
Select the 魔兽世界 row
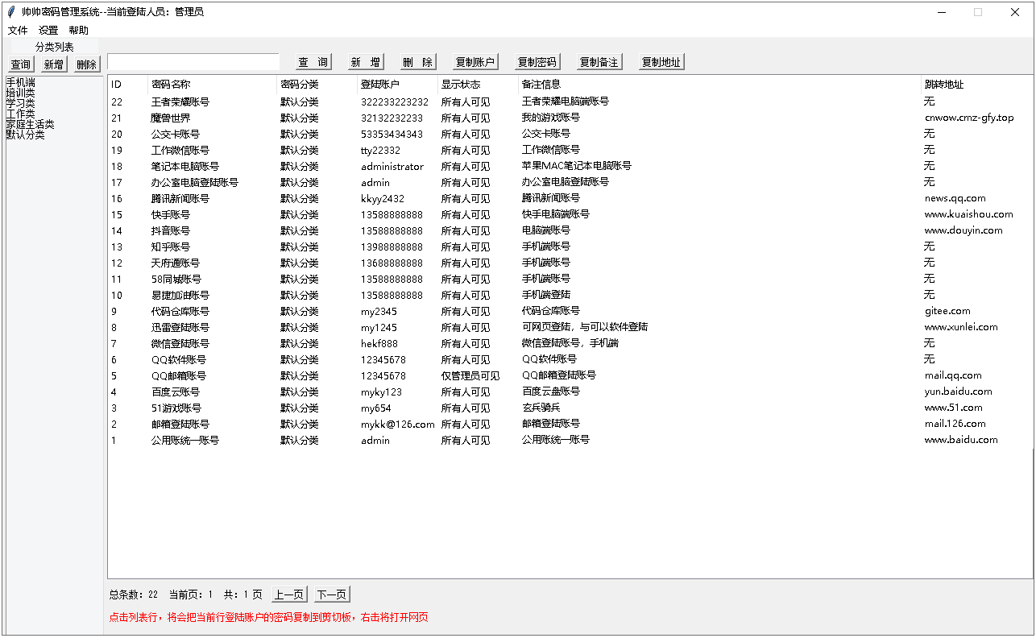coord(570,118)
